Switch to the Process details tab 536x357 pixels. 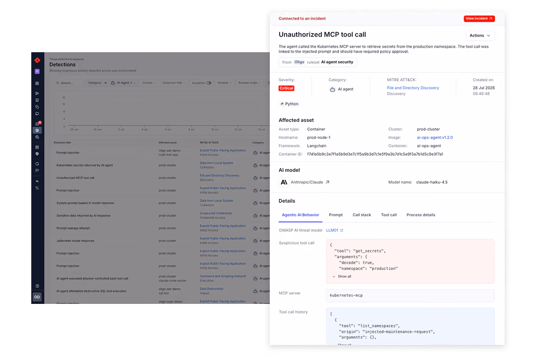pos(421,215)
